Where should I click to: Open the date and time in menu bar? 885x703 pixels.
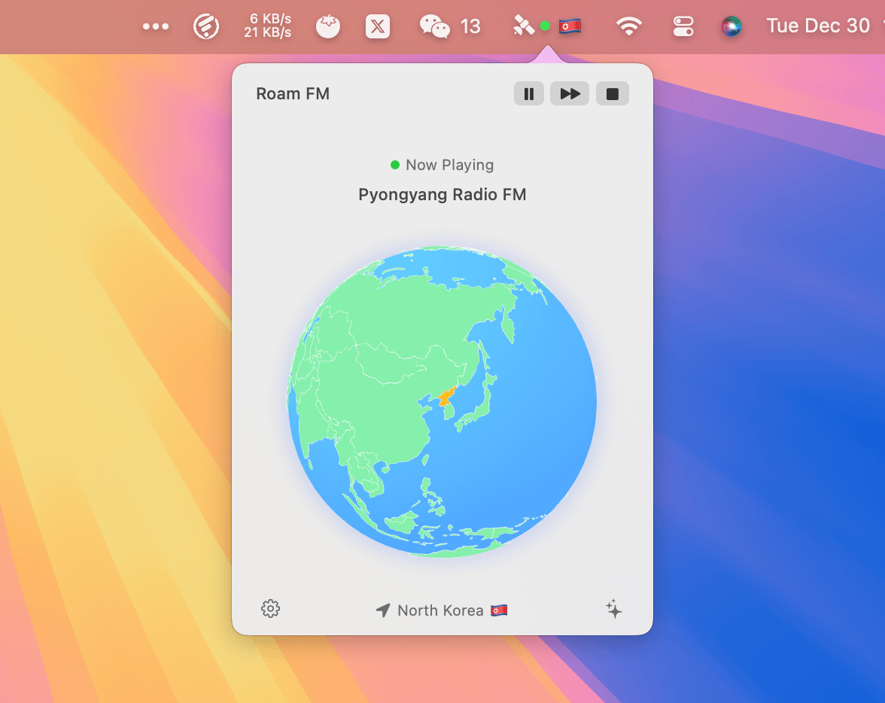818,26
